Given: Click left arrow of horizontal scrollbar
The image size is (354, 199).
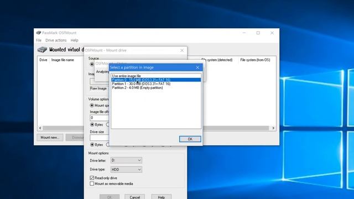Looking at the screenshot, I should [40, 128].
